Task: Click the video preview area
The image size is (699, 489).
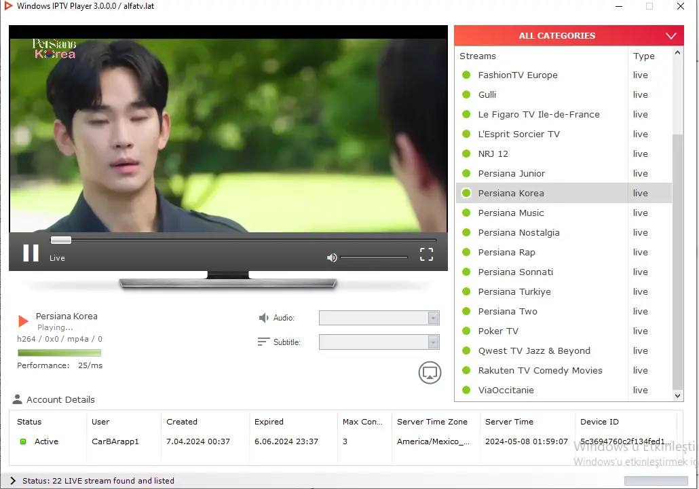Action: 228,135
